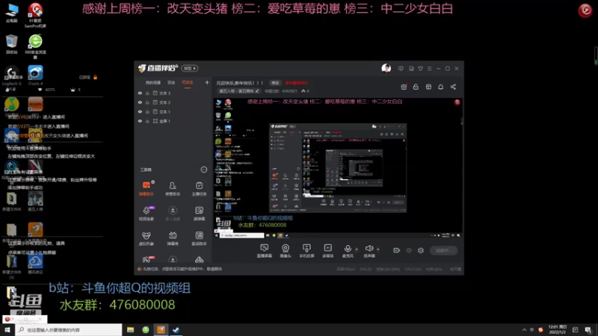The image size is (598, 336).
Task: Expand the 麦克风 dropdown arrow
Action: click(357, 249)
